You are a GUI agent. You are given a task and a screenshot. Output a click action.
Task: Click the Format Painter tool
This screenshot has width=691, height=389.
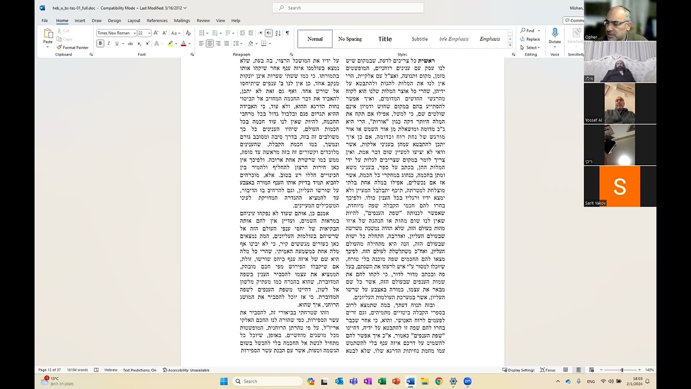point(72,48)
